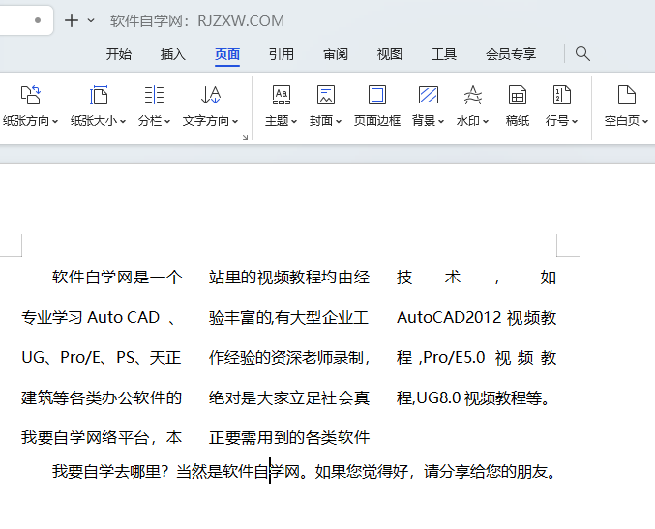The height and width of the screenshot is (529, 655).
Task: Click text 软件自学网是一个 in first column
Action: [117, 278]
